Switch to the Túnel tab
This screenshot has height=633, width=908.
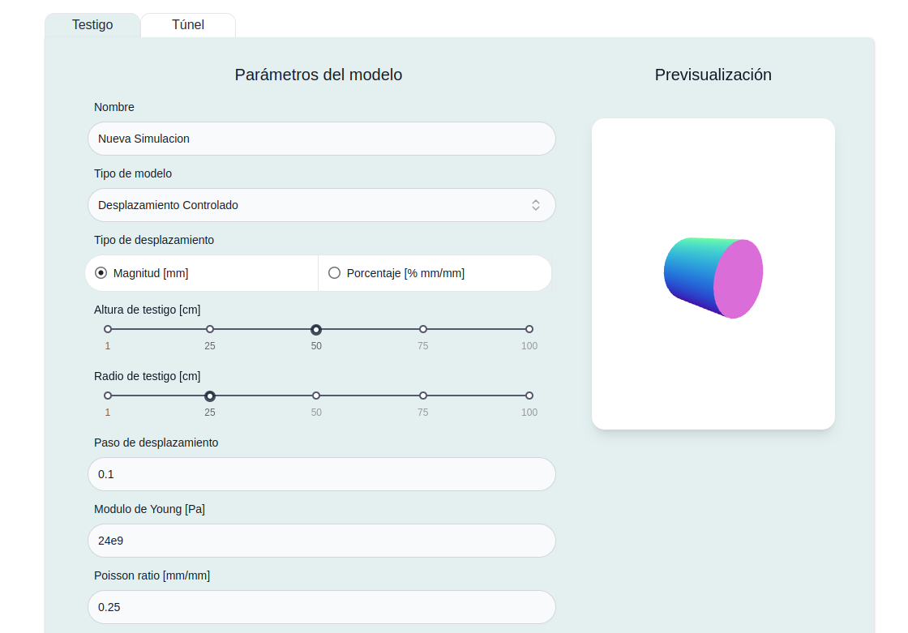pyautogui.click(x=188, y=25)
